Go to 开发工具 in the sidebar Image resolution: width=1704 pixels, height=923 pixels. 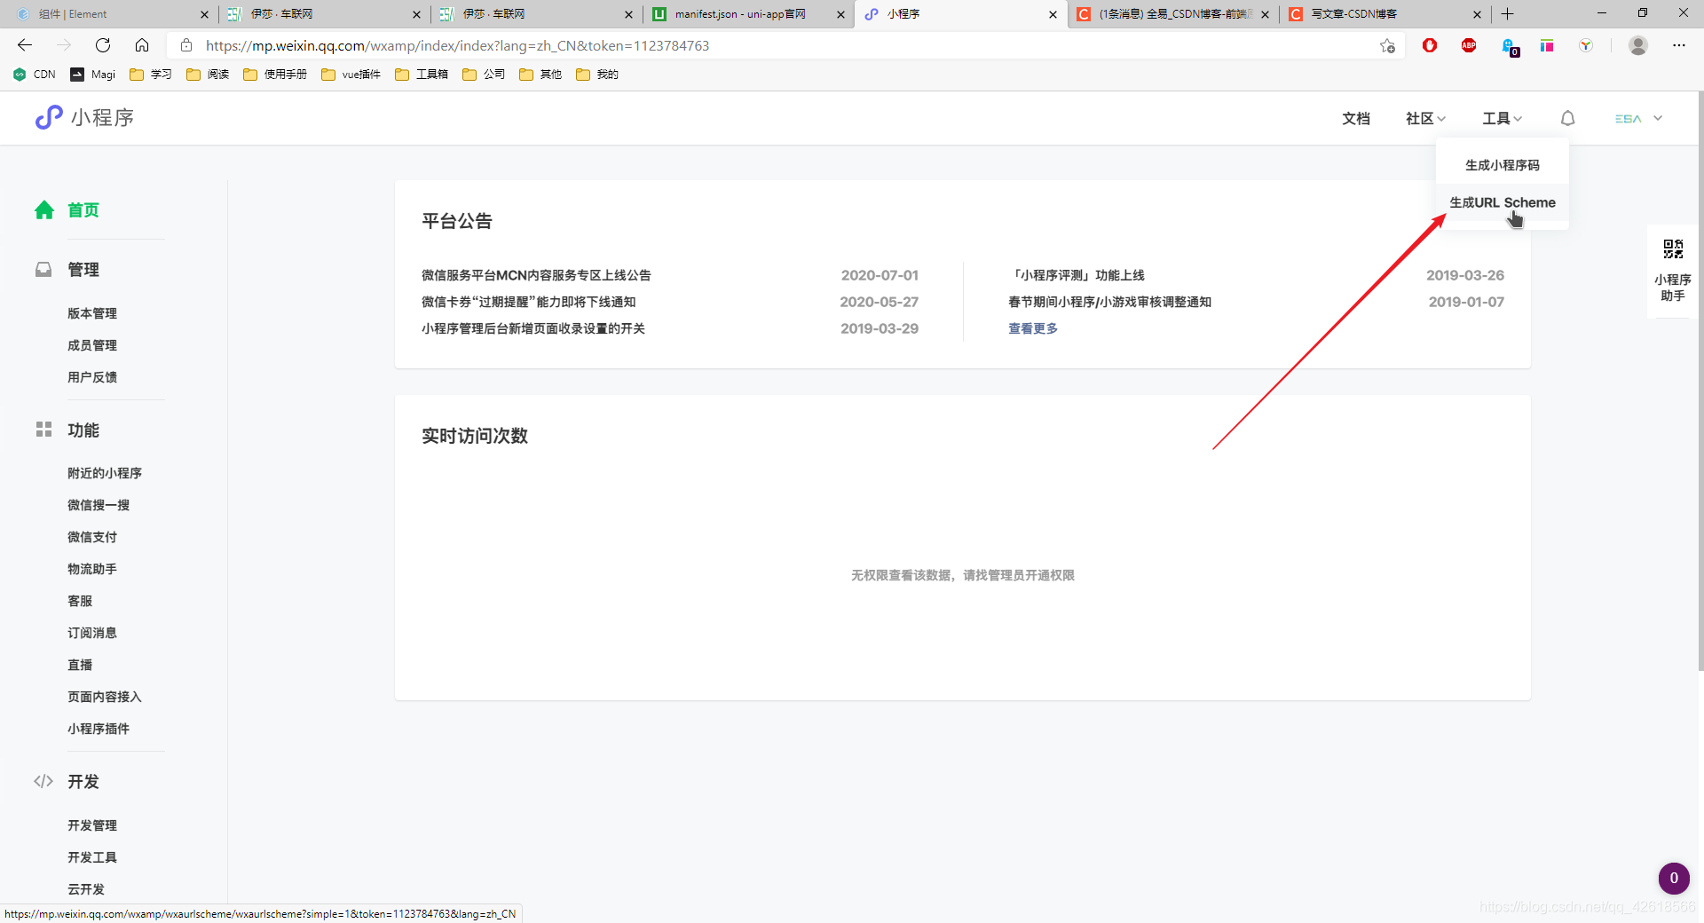(x=92, y=856)
